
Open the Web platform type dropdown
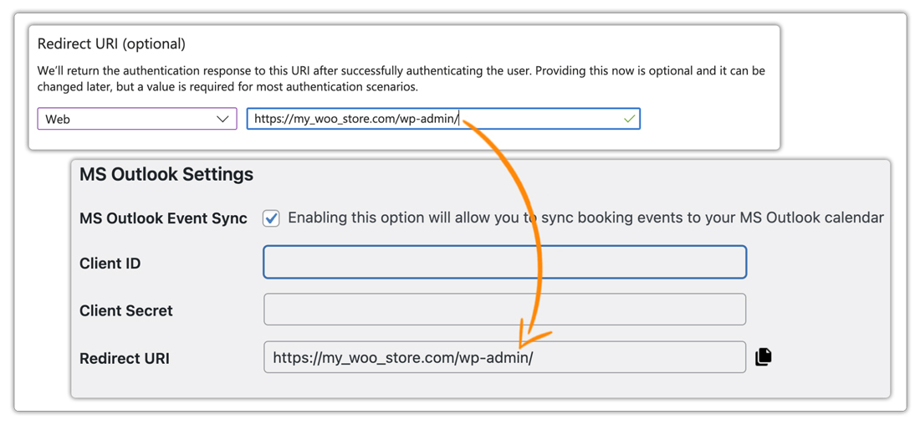[x=136, y=119]
